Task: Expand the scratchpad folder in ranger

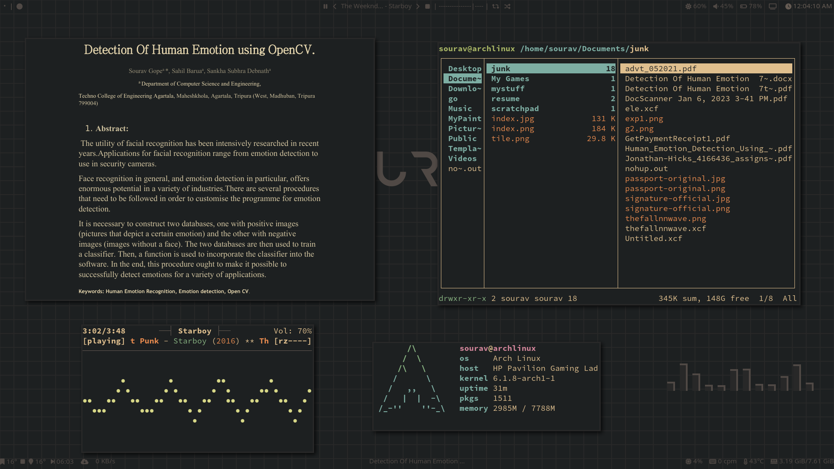Action: pyautogui.click(x=515, y=109)
